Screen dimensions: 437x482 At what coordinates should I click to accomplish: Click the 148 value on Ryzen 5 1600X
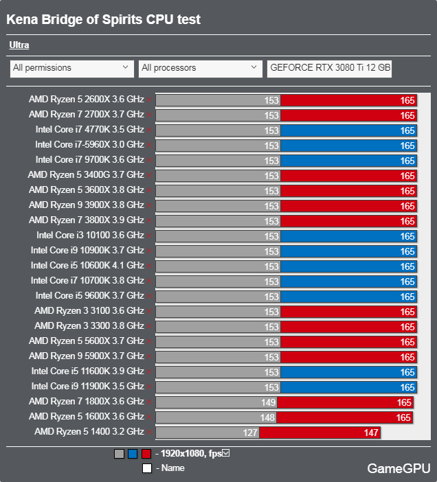[x=267, y=417]
